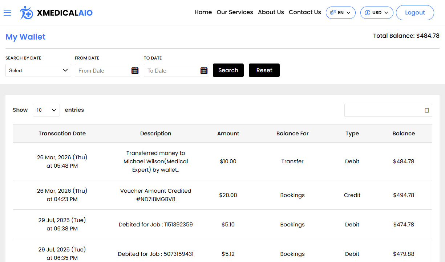Click the To Date calendar icon
Viewport: 445px width, 262px height.
[204, 70]
